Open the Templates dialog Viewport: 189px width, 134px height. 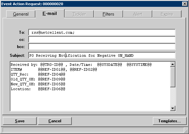[x=170, y=121]
